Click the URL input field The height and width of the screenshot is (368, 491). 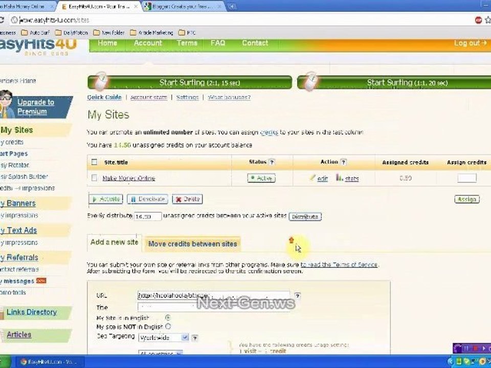coord(214,295)
